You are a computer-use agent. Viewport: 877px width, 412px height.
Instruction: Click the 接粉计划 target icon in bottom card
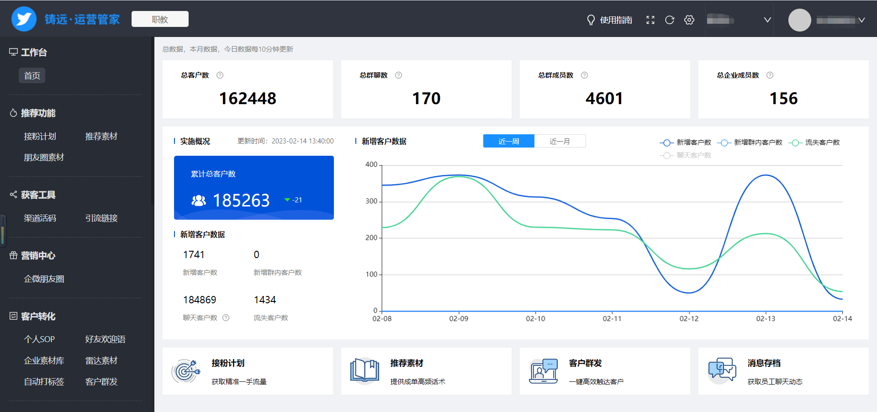coord(185,371)
